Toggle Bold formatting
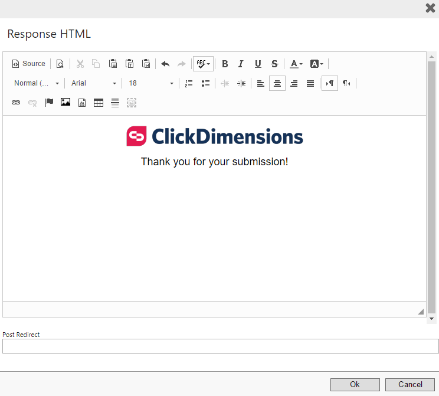 225,64
